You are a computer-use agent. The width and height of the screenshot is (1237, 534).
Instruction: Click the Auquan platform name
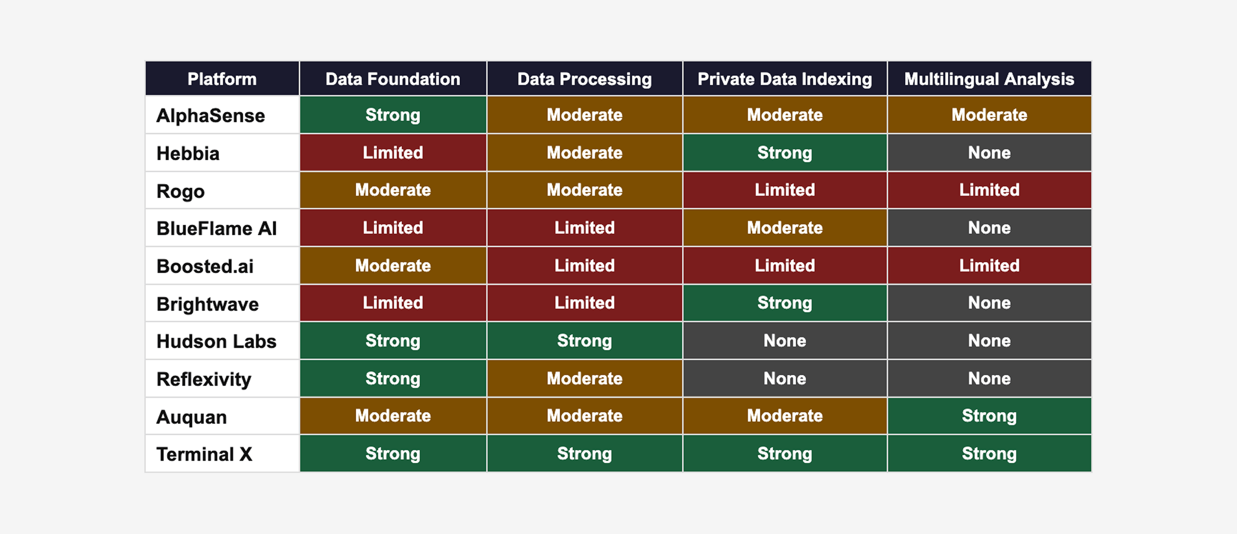pos(192,416)
